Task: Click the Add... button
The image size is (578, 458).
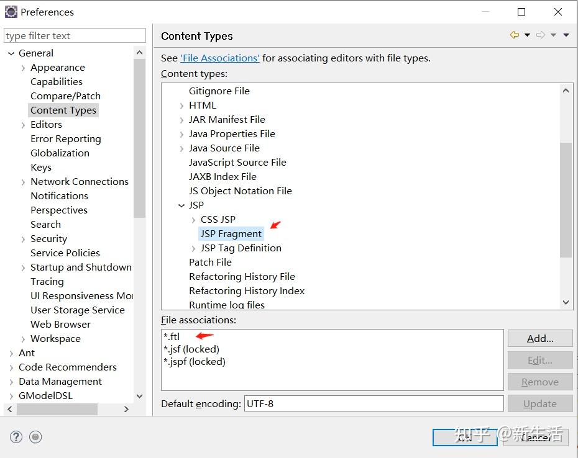Action: coord(539,338)
